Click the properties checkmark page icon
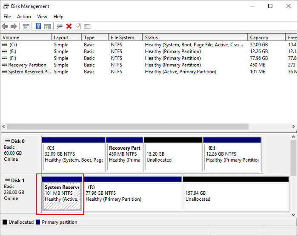 pos(78,26)
